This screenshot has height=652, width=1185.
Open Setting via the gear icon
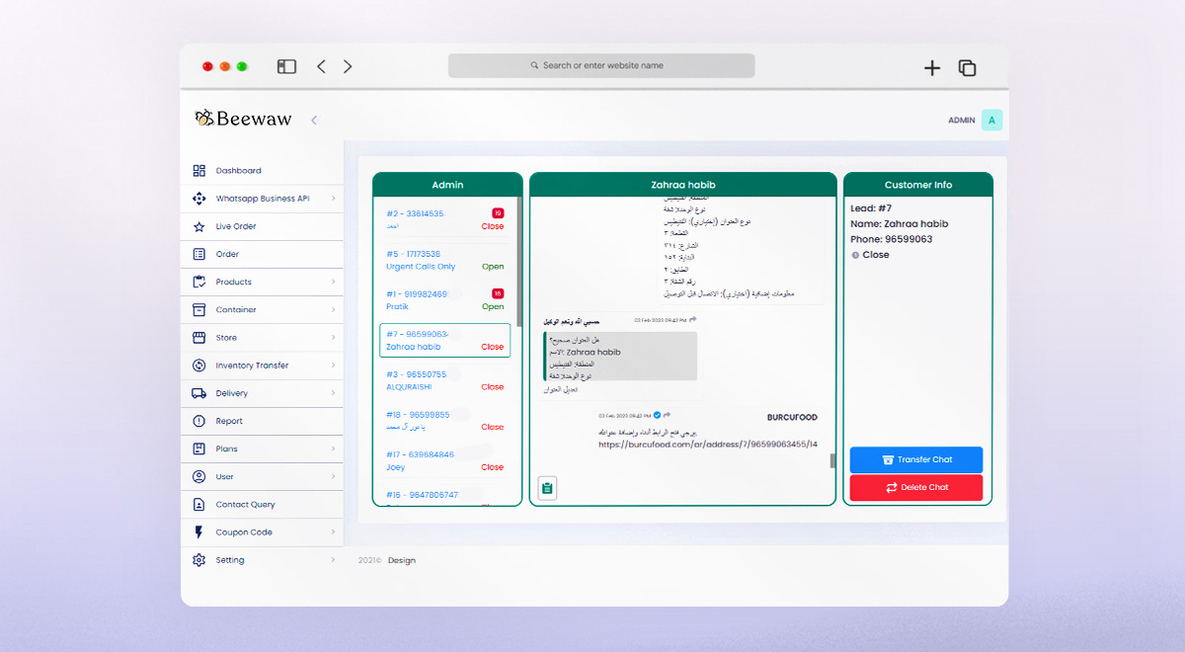(197, 559)
